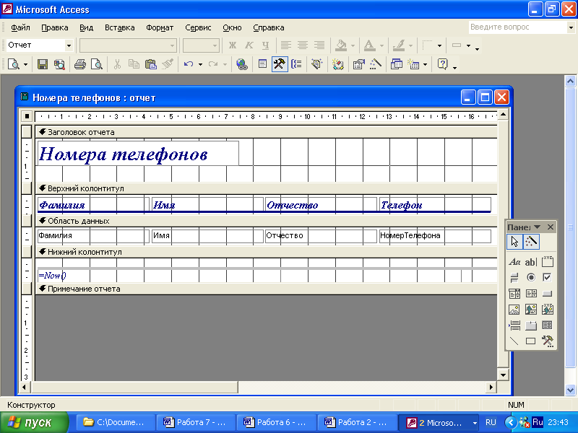This screenshot has width=578, height=433.
Task: Expand the line/border width dropdown arrow
Action: 439,45
